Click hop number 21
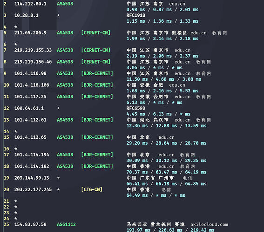 coord(7,201)
